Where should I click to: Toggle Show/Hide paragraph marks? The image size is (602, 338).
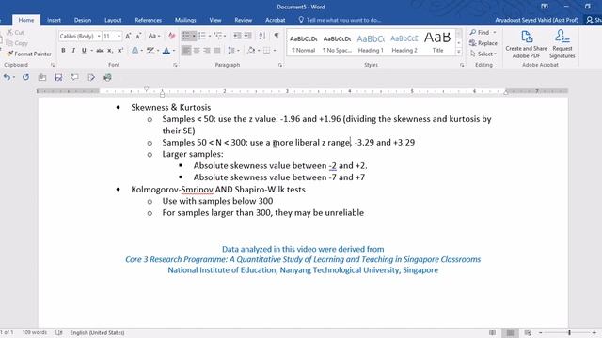pyautogui.click(x=276, y=36)
